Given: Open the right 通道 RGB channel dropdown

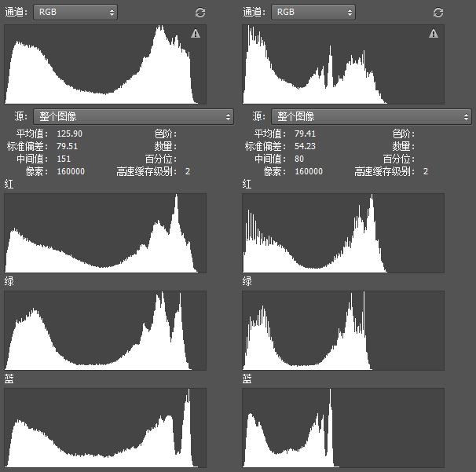Looking at the screenshot, I should [313, 13].
